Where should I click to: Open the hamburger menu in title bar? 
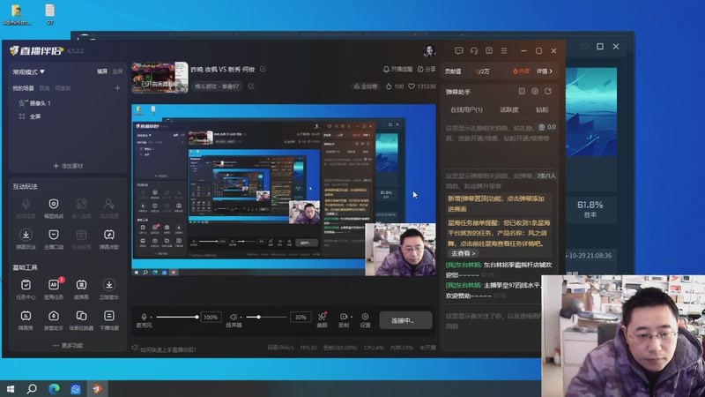tap(504, 51)
